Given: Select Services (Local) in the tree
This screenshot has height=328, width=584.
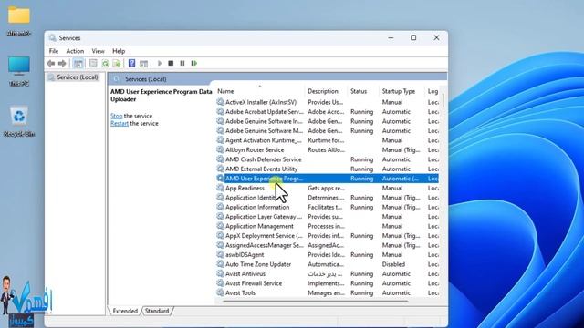Looking at the screenshot, I should click(x=73, y=77).
